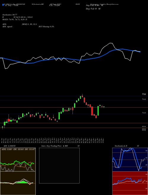Screen dimensions: 148x195
Task: Open the MACD histogram chart panel
Action: 18,183
